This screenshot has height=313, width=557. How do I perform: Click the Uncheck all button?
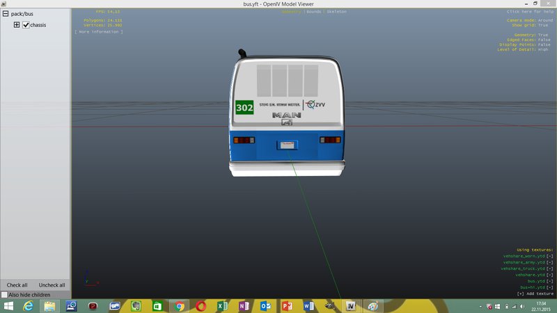52,285
